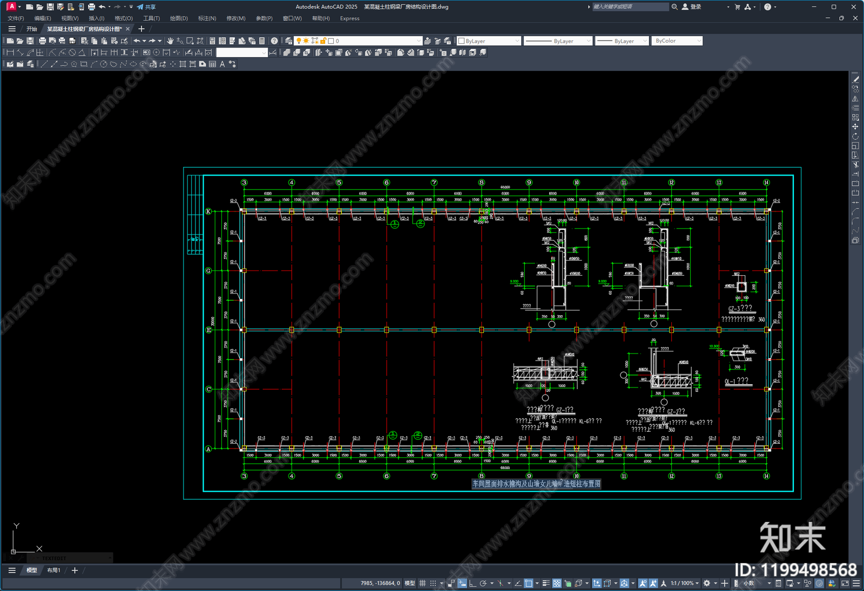Open the 绘图(D) menu

pyautogui.click(x=179, y=18)
